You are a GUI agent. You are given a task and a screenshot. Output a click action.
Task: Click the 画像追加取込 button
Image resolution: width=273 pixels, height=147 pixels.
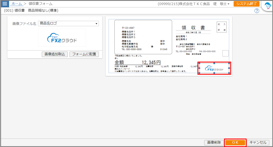55,54
